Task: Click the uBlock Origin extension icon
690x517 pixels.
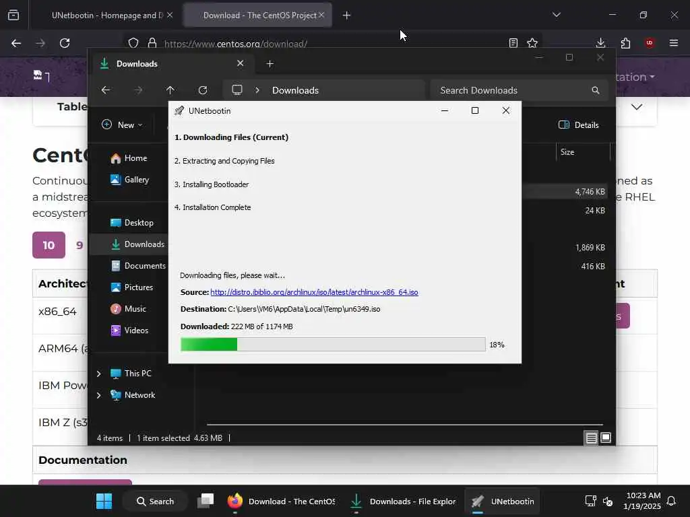Action: coord(650,43)
